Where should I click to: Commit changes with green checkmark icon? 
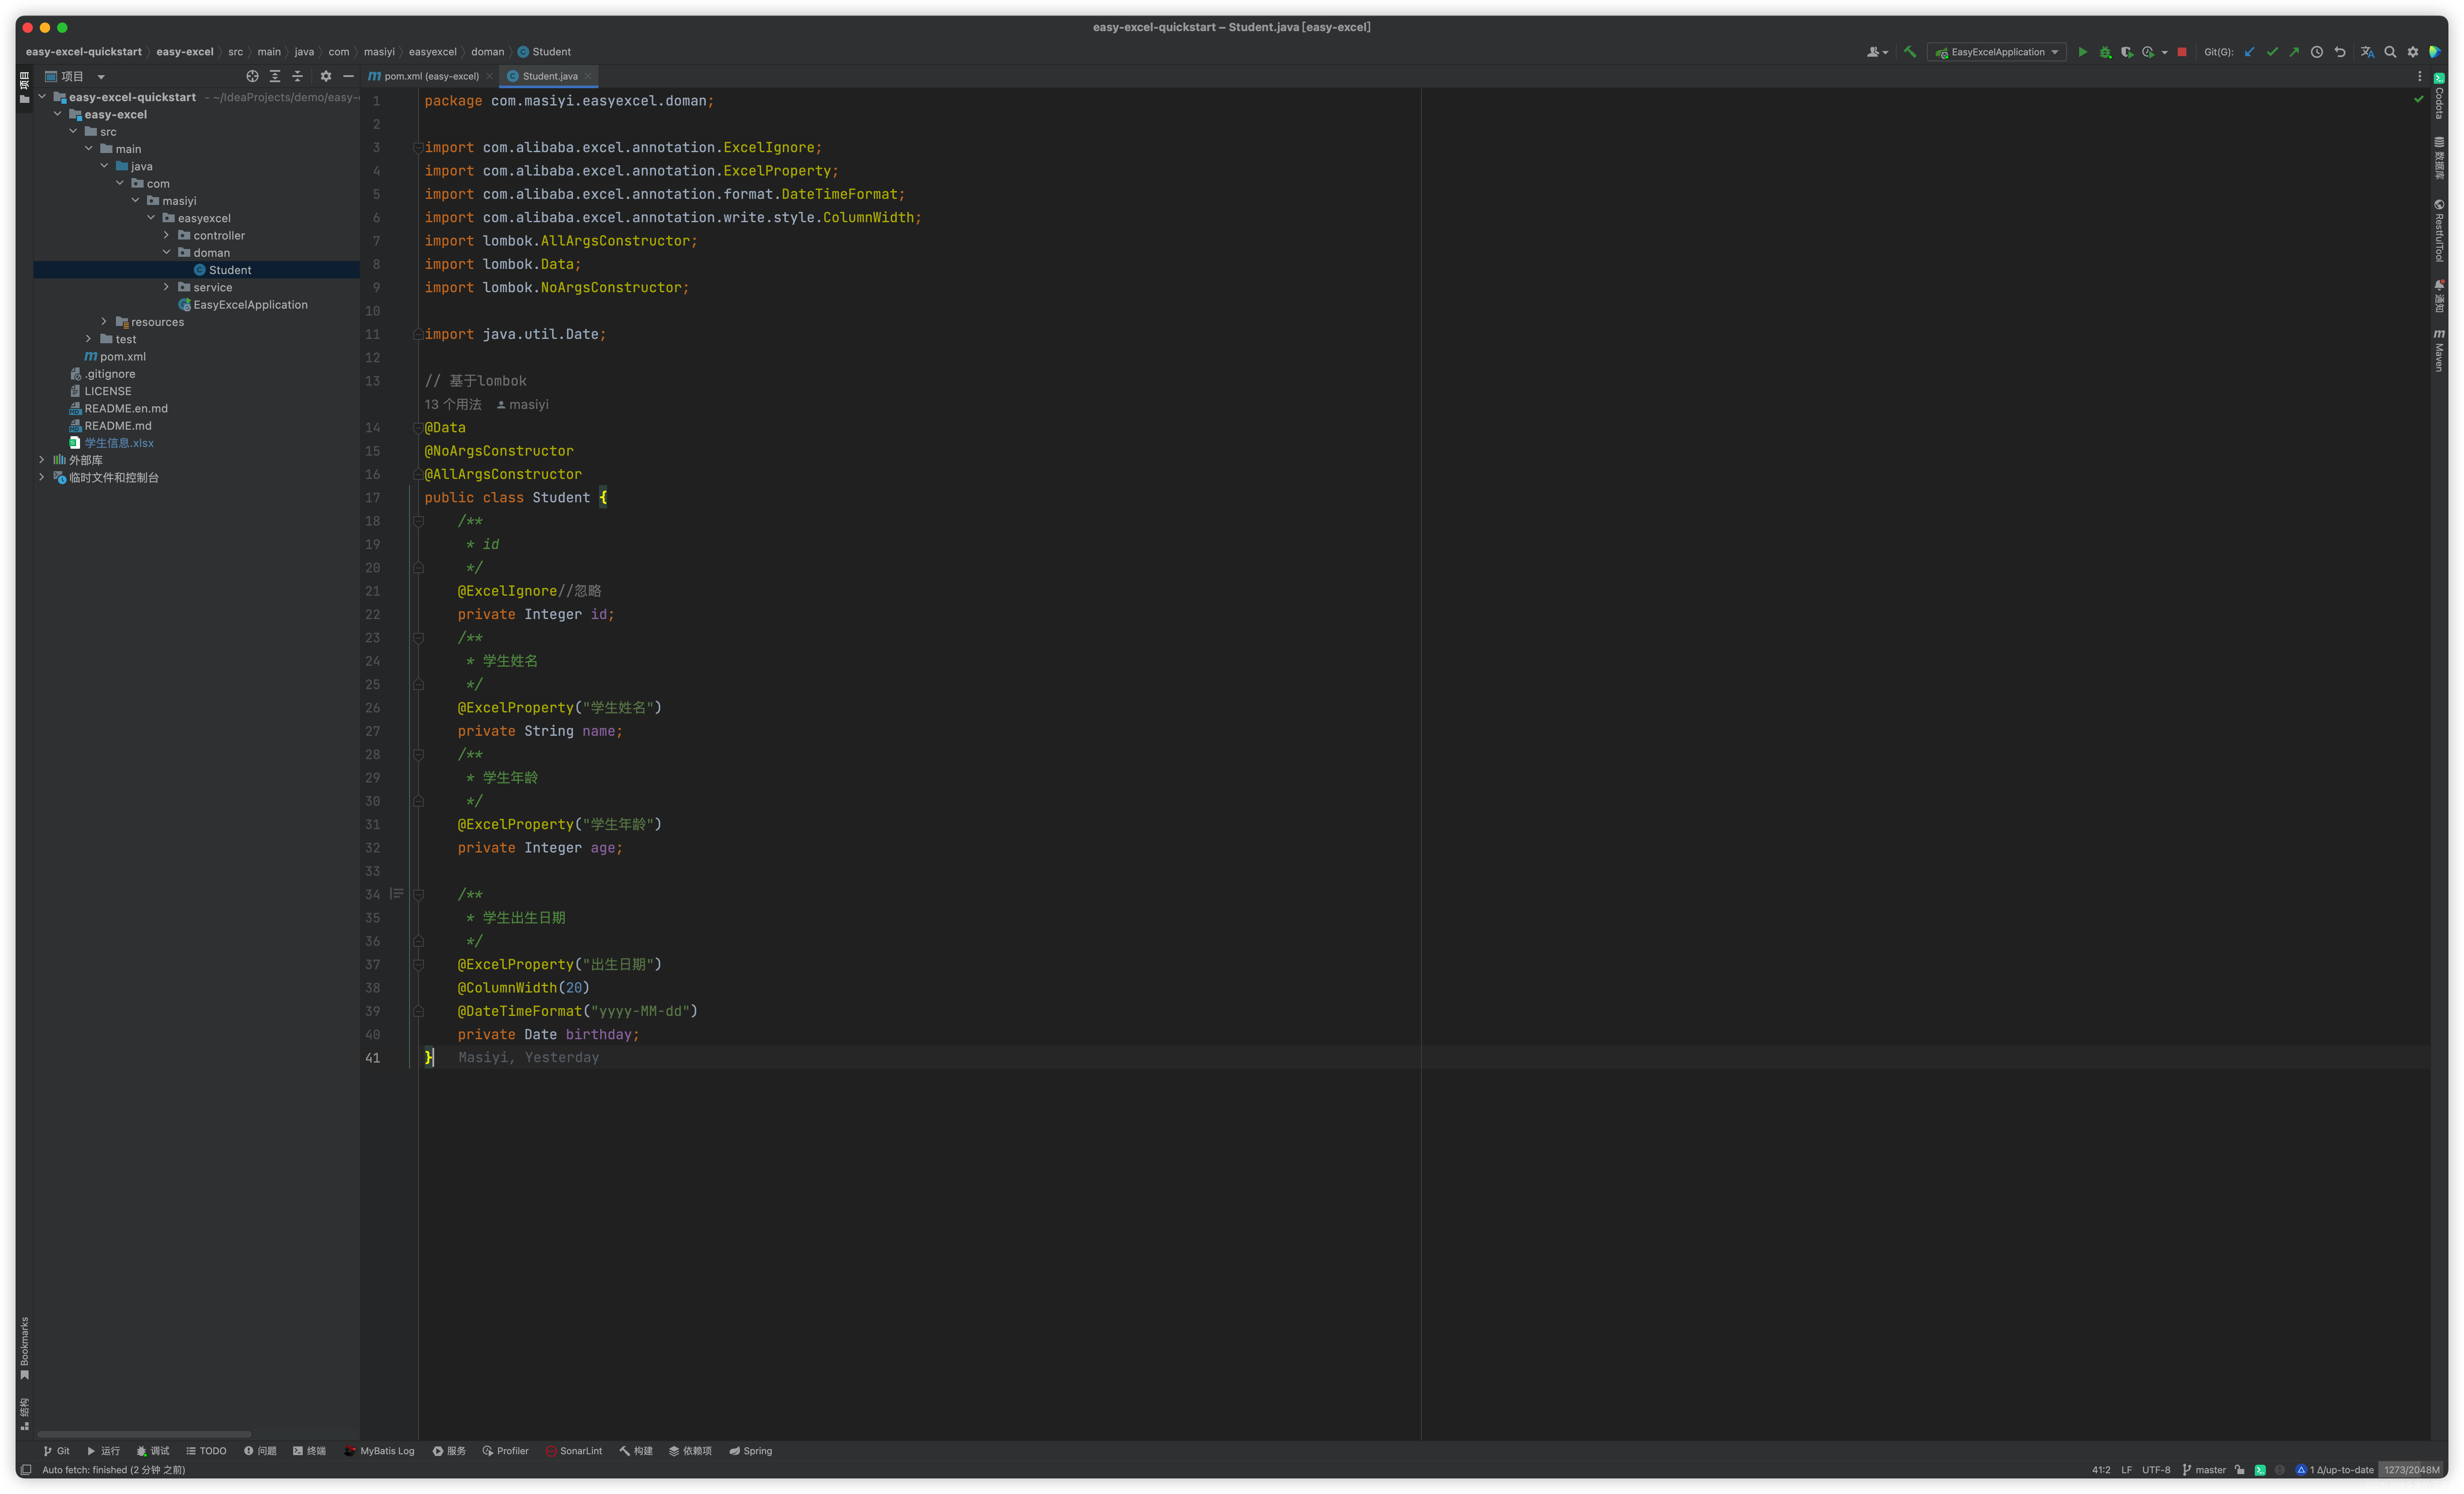pyautogui.click(x=2272, y=52)
